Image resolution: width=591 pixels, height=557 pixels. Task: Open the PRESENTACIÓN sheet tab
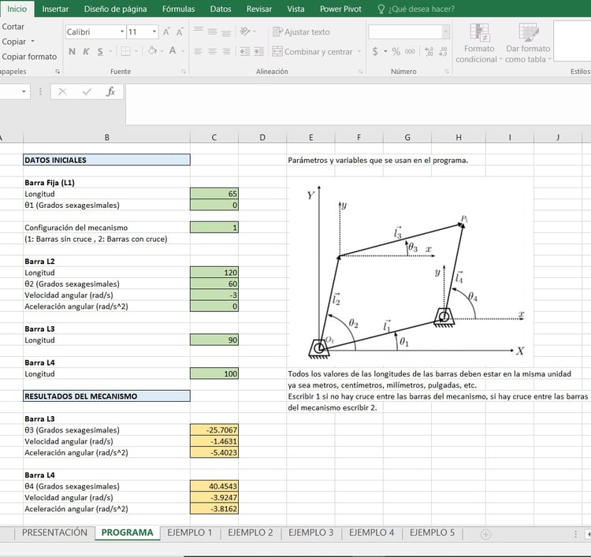tap(54, 533)
